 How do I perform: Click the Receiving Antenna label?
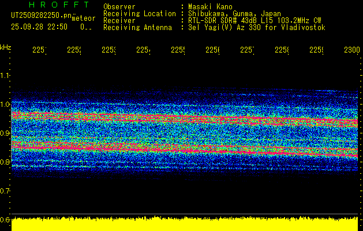137,28
